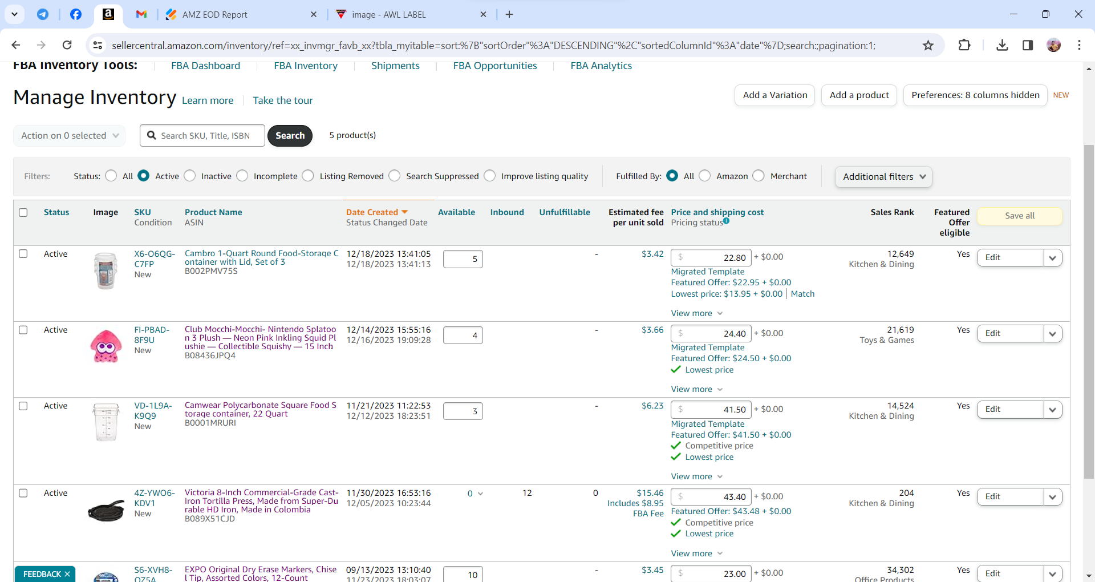Click the pricing status info icon

click(727, 221)
